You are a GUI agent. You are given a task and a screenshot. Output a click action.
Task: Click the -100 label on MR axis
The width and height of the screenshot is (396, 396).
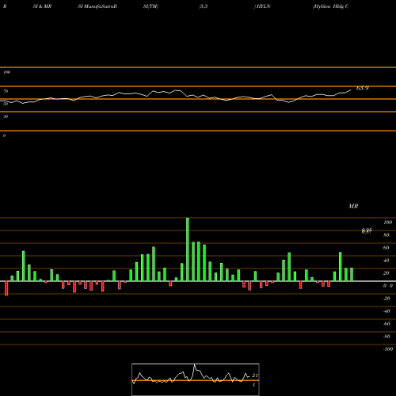388,349
